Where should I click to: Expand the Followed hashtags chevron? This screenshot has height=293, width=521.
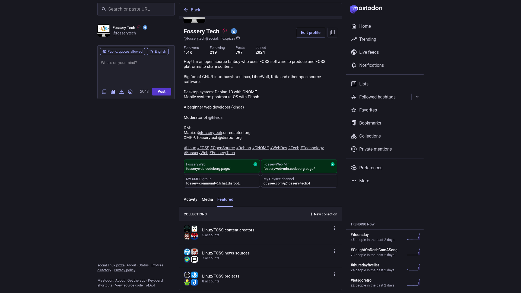pyautogui.click(x=417, y=97)
